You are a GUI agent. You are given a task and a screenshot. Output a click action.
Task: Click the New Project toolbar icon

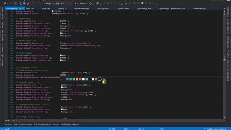pos(16,3)
